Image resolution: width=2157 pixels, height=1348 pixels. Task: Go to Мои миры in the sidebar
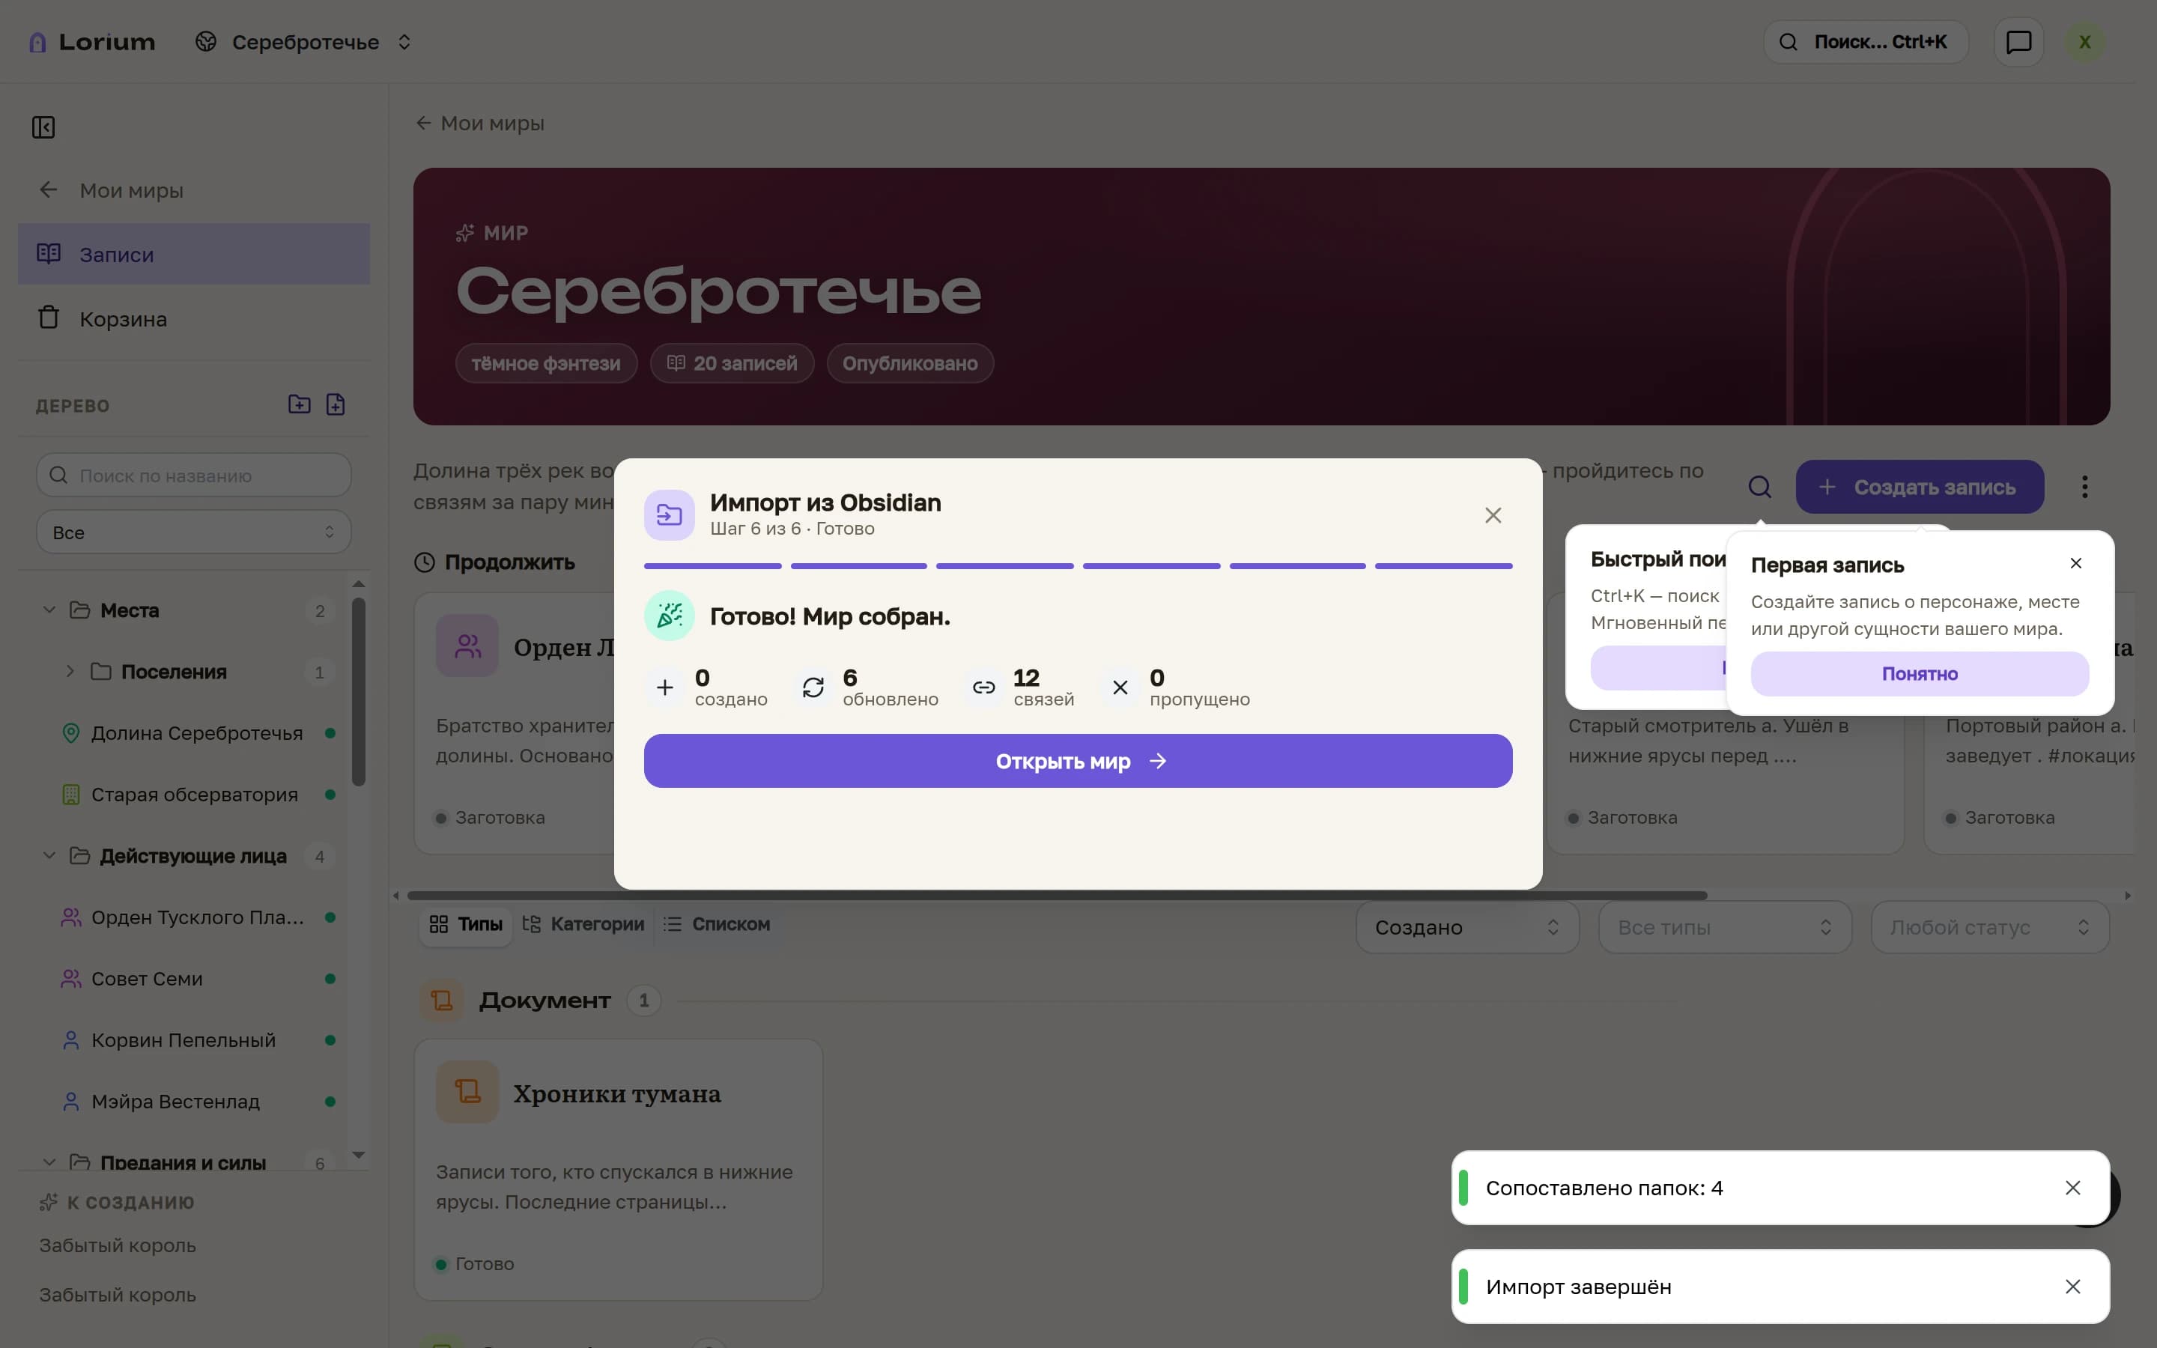(193, 190)
